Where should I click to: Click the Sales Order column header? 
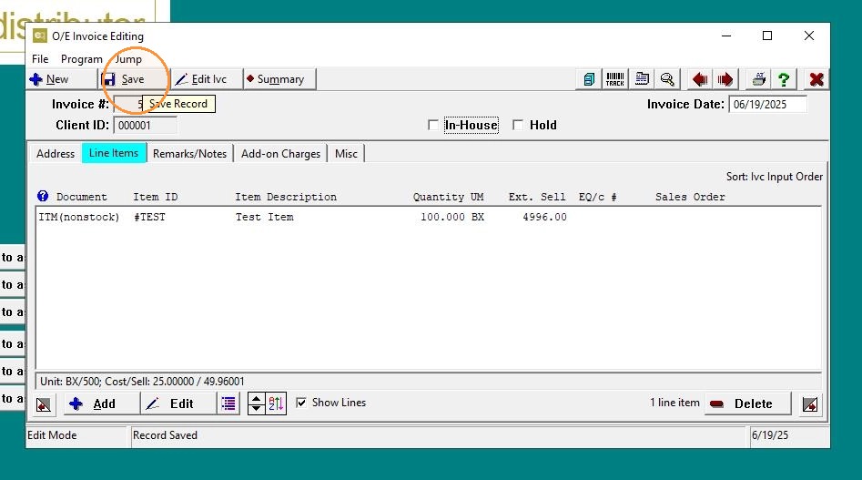point(690,197)
